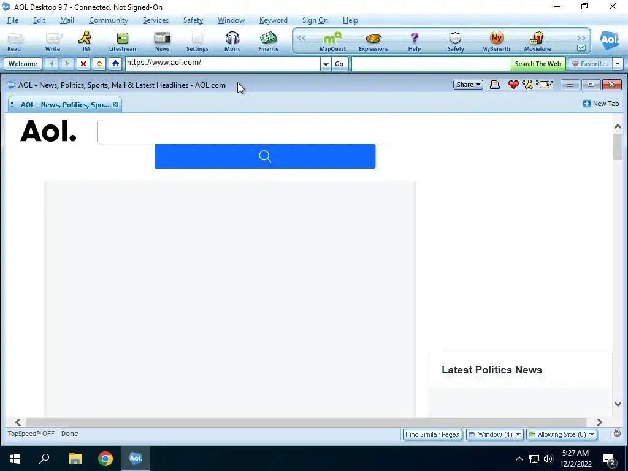This screenshot has width=628, height=471.
Task: Go forward with the right arrow button
Action: click(67, 64)
